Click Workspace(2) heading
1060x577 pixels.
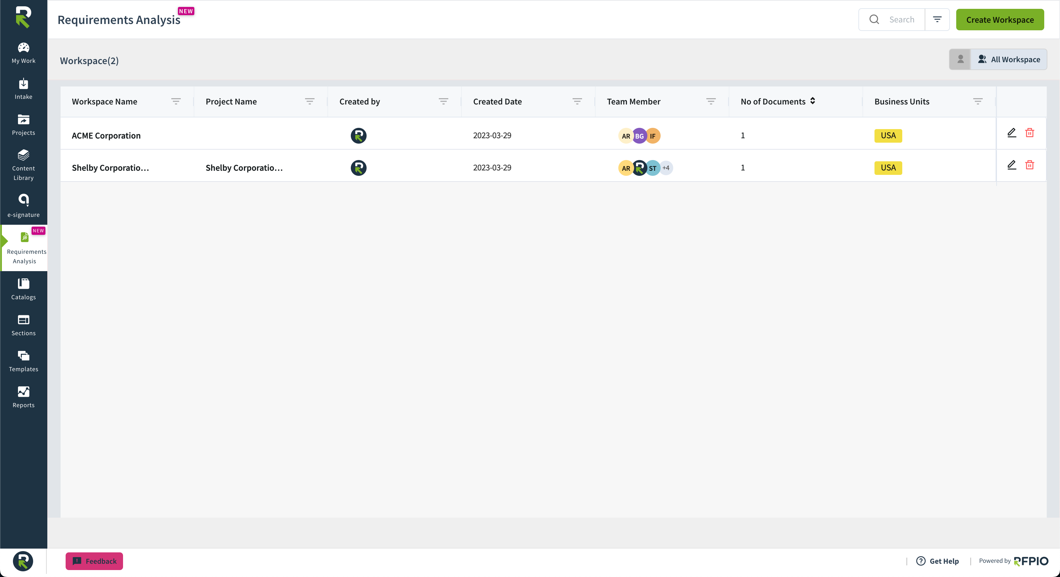[89, 61]
